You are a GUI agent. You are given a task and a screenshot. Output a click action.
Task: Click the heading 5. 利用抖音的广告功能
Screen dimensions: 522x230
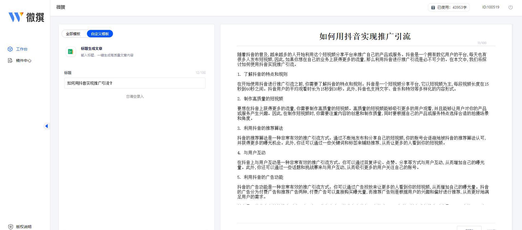click(x=260, y=177)
